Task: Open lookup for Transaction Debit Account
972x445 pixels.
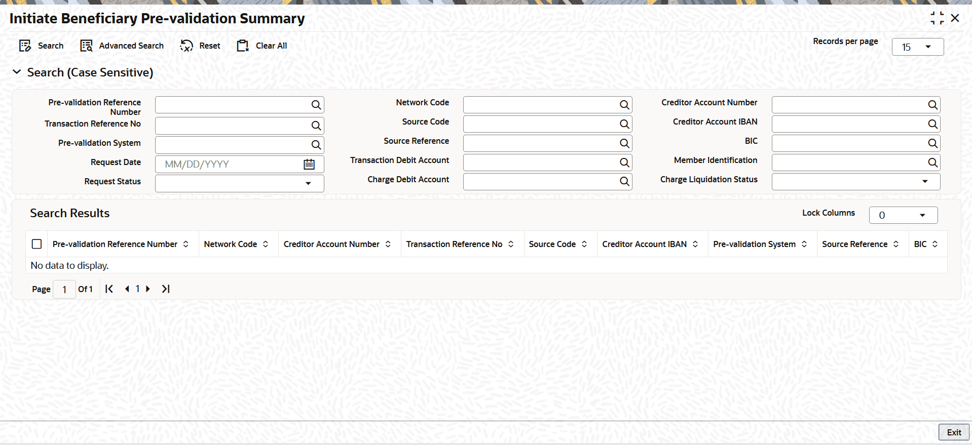Action: [x=624, y=163]
